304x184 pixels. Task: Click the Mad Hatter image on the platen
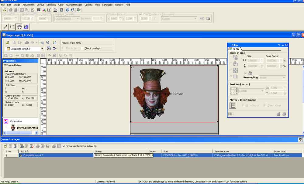tap(151, 94)
